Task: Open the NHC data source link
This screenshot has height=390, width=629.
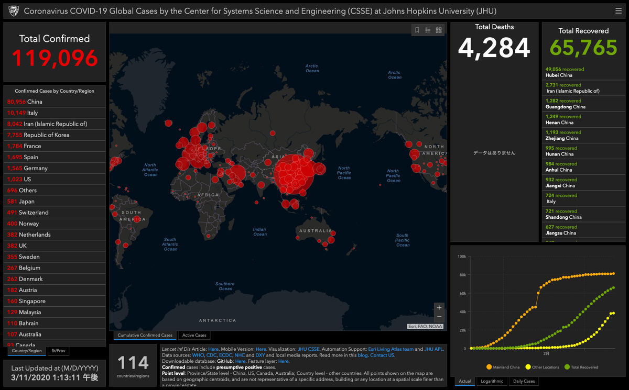Action: 240,355
